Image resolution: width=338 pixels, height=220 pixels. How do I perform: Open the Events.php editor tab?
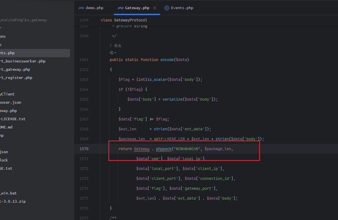click(x=182, y=8)
